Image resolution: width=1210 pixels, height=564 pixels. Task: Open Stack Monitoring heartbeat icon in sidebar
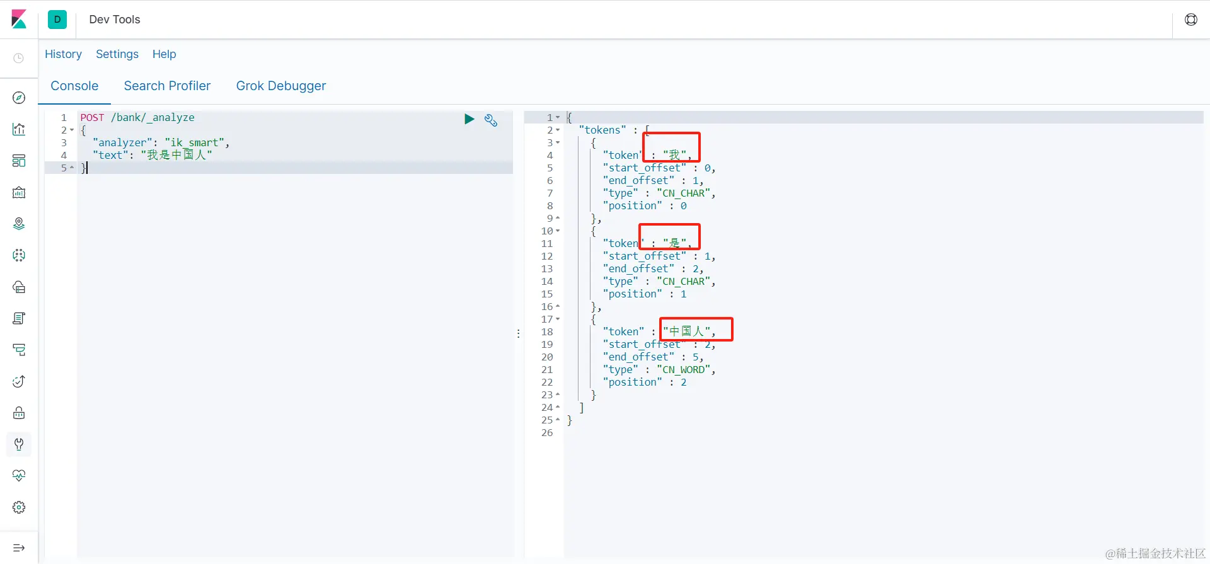pyautogui.click(x=19, y=476)
